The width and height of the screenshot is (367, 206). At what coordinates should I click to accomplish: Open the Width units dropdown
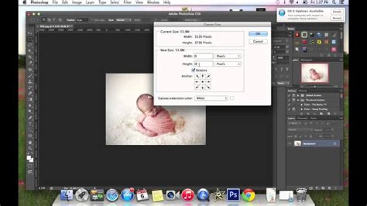click(227, 56)
